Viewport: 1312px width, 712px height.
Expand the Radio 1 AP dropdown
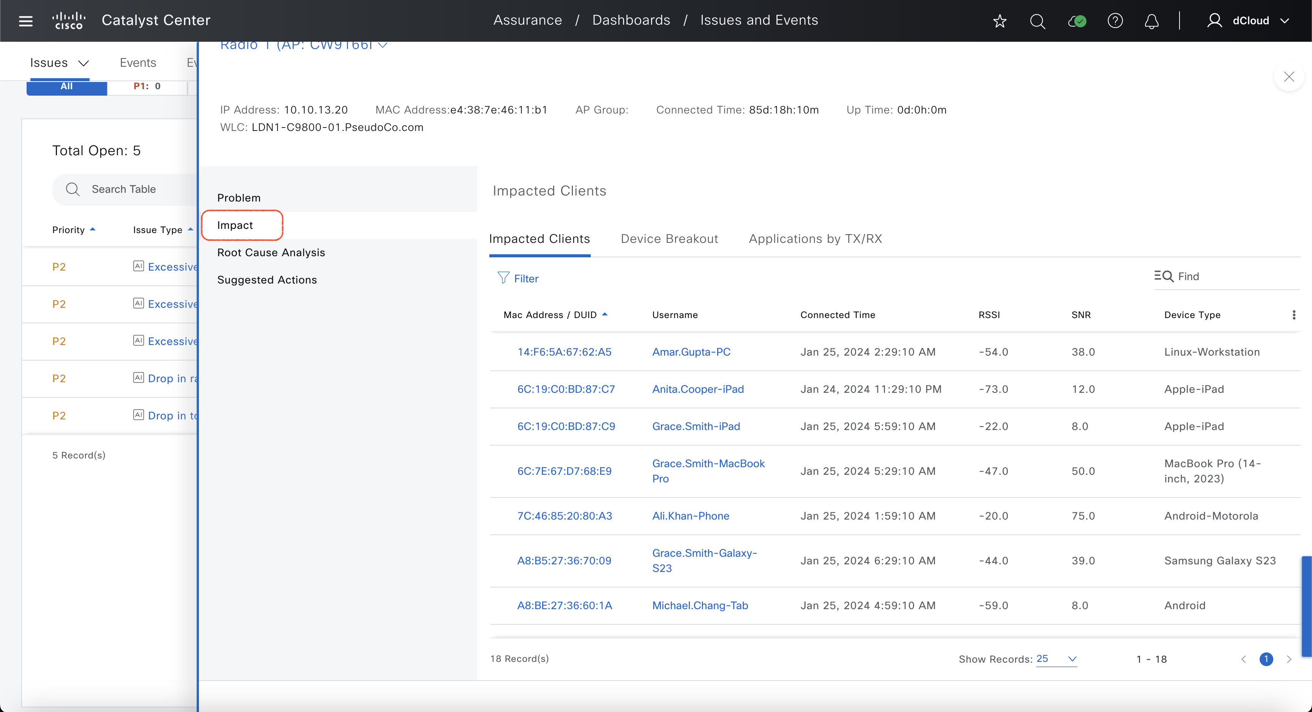coord(383,46)
